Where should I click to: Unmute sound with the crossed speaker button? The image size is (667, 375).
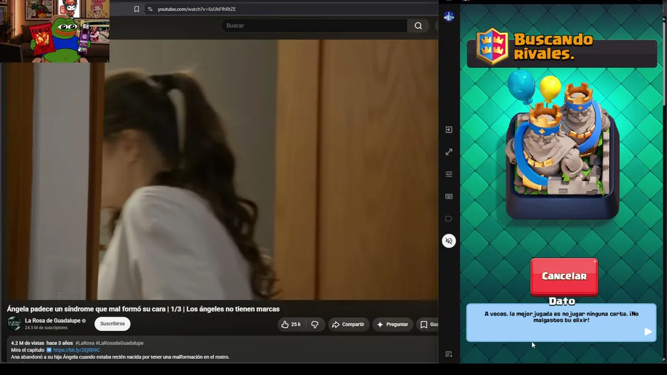tap(449, 241)
